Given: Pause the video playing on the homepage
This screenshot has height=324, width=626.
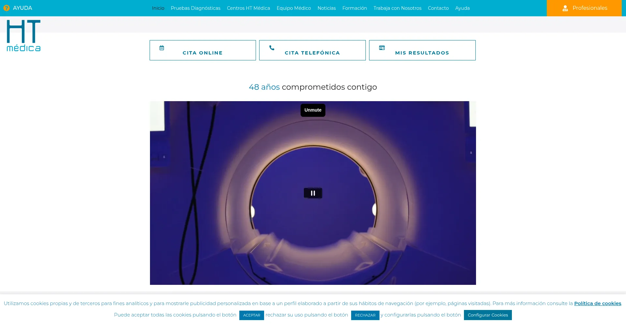Looking at the screenshot, I should click(x=313, y=193).
